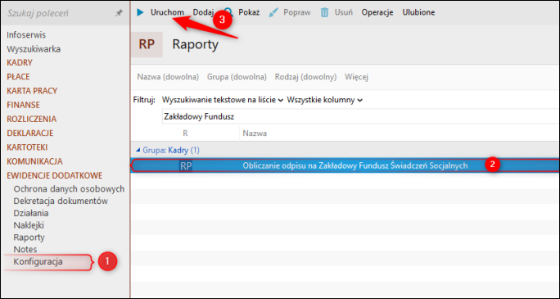Click the R column header
The image size is (560, 299).
tap(185, 134)
